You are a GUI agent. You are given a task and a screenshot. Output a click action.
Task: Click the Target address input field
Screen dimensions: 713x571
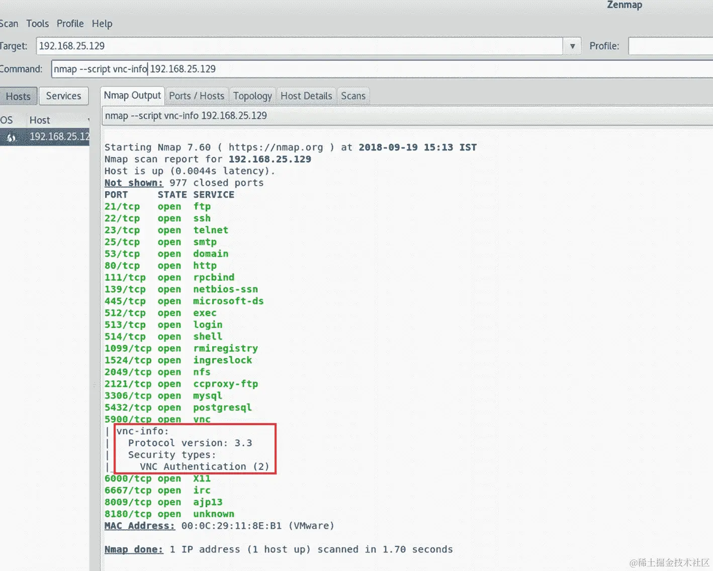[x=299, y=46]
